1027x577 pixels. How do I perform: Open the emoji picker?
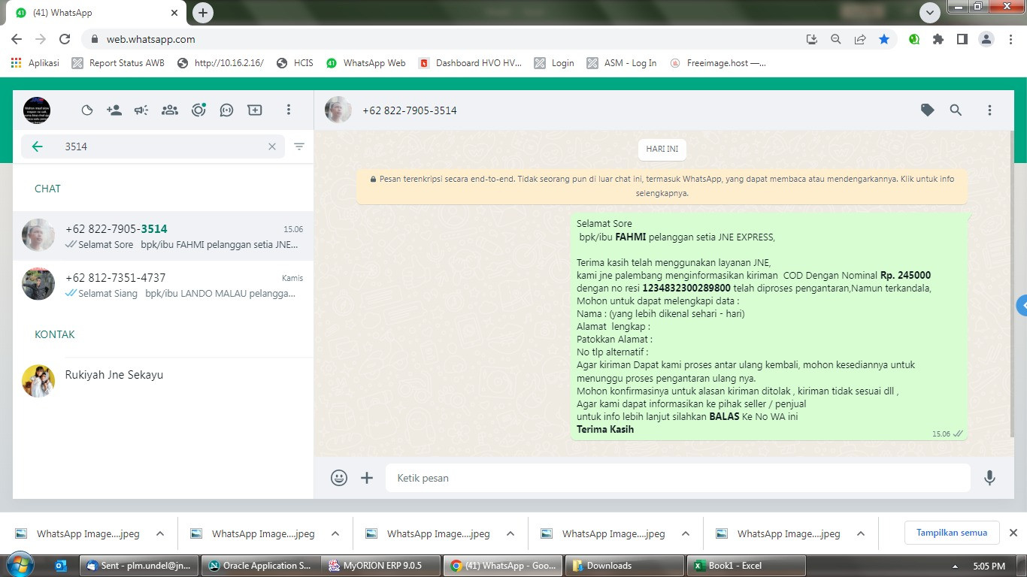coord(339,478)
